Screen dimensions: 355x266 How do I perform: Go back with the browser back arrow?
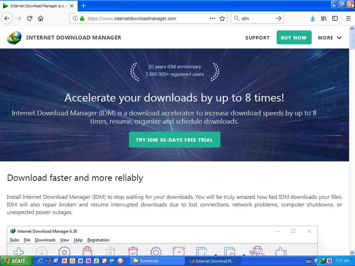7,18
